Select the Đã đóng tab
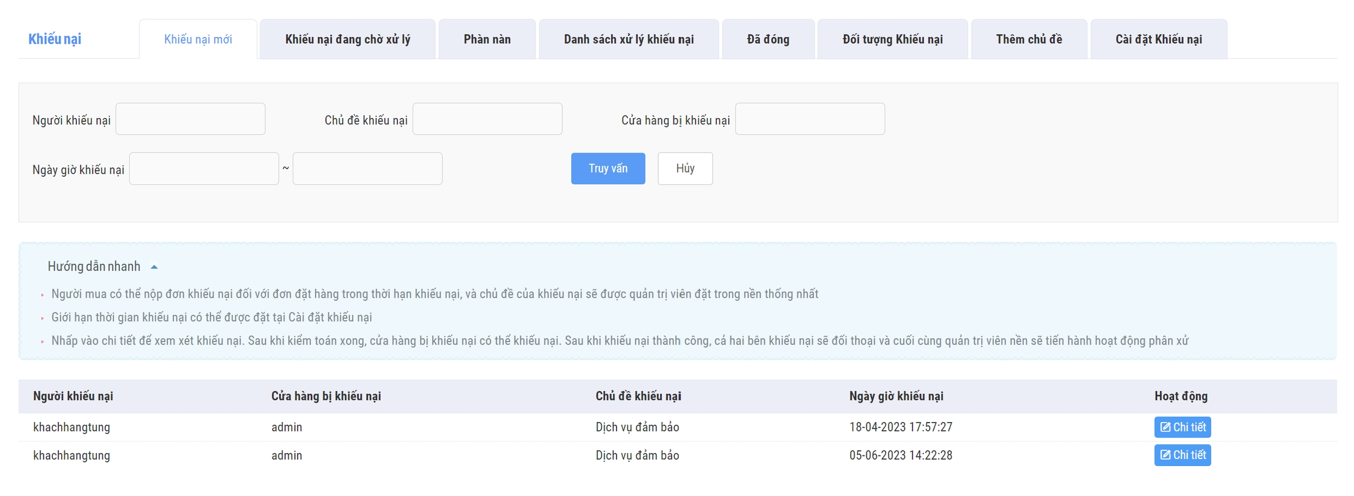This screenshot has width=1354, height=496. [x=768, y=39]
